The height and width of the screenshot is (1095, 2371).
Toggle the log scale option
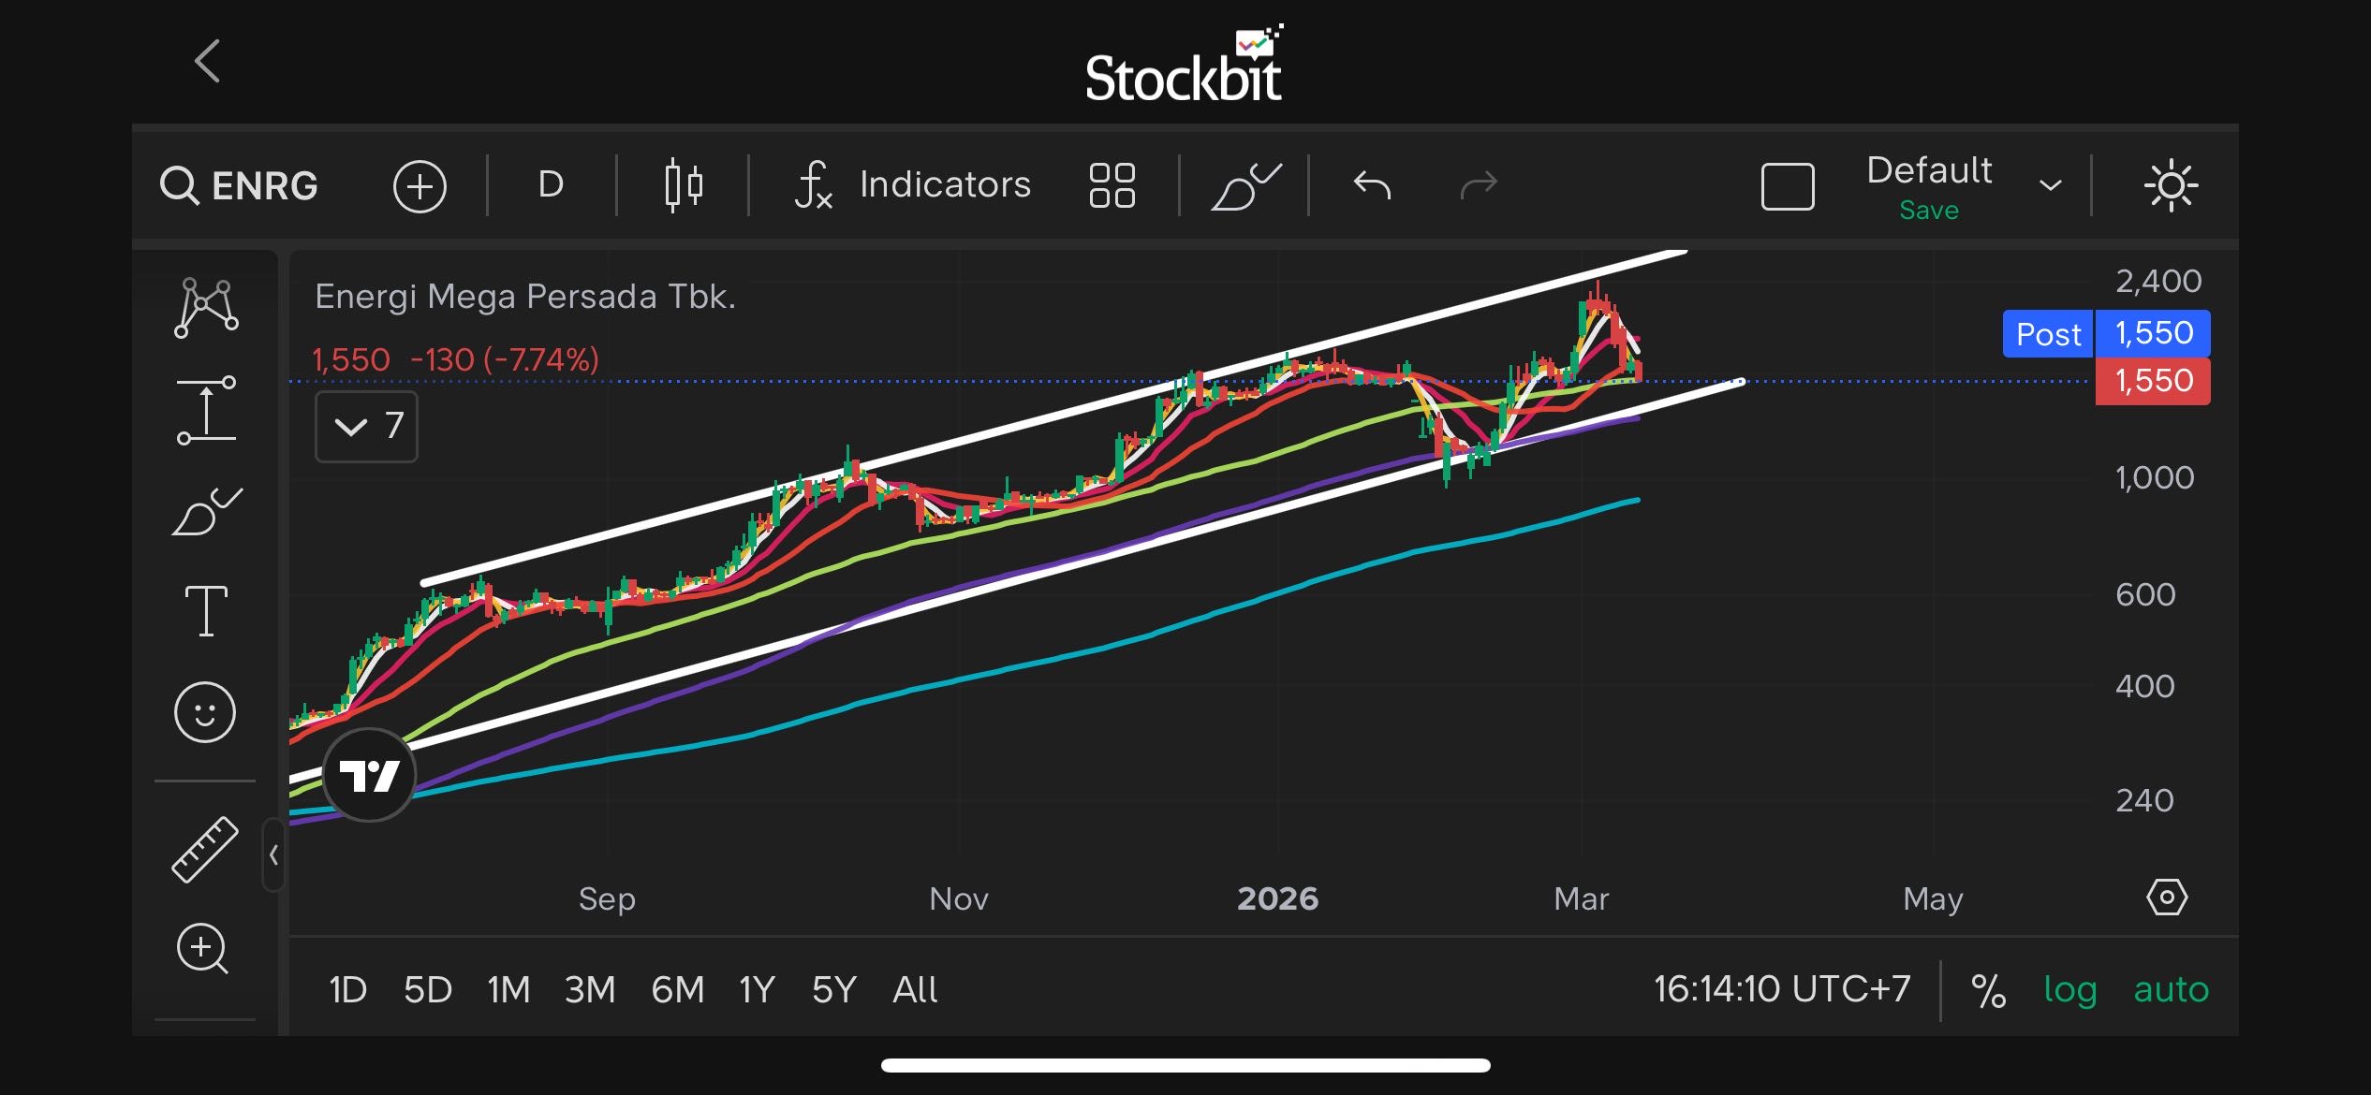click(x=2069, y=989)
